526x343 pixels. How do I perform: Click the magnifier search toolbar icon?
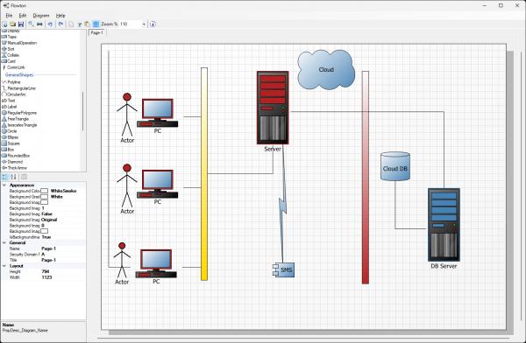[31, 24]
